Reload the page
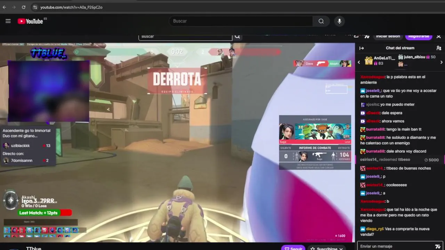 coord(24,7)
